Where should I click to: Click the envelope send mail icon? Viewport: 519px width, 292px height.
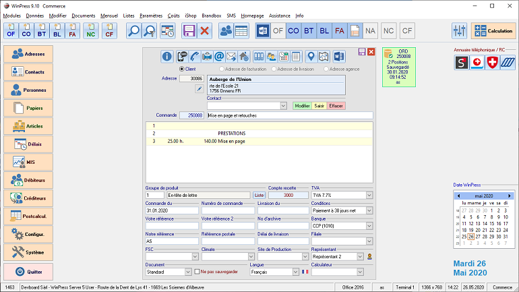231,57
